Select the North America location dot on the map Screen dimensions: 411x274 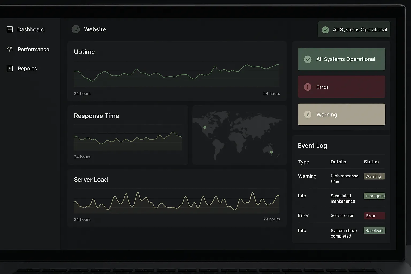205,127
